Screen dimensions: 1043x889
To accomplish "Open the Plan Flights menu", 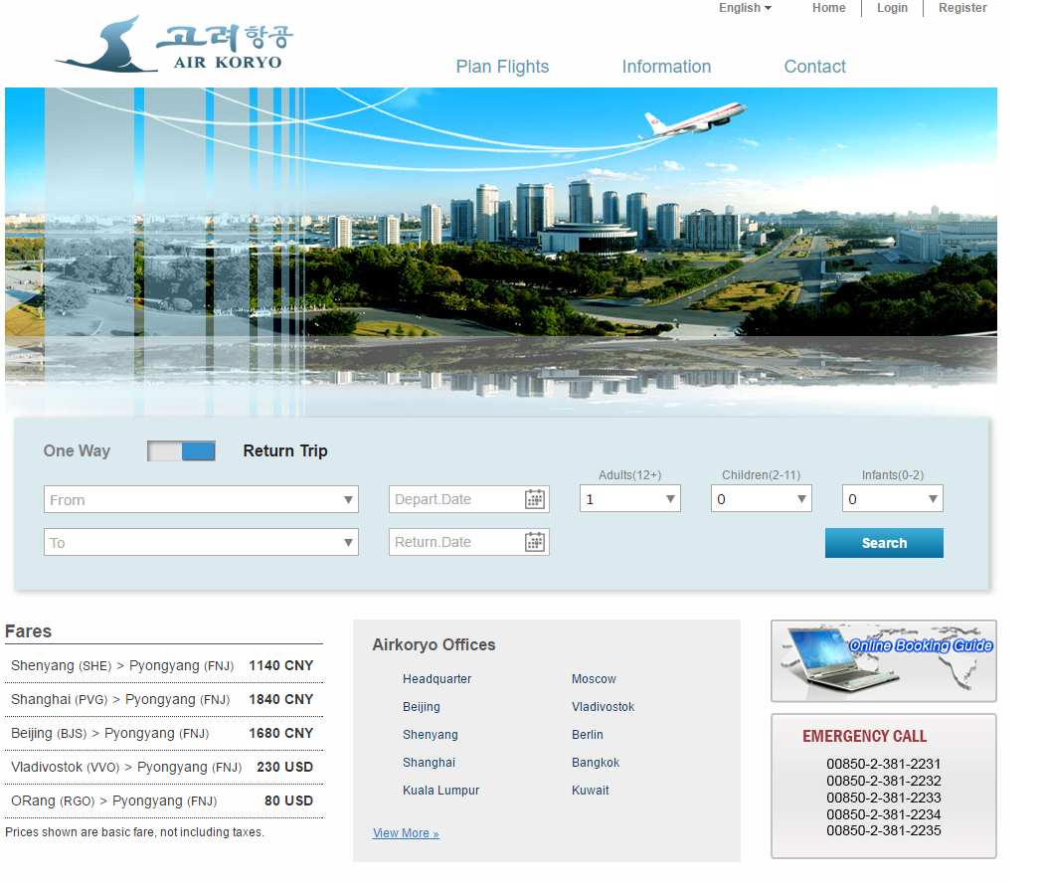I will coord(502,67).
